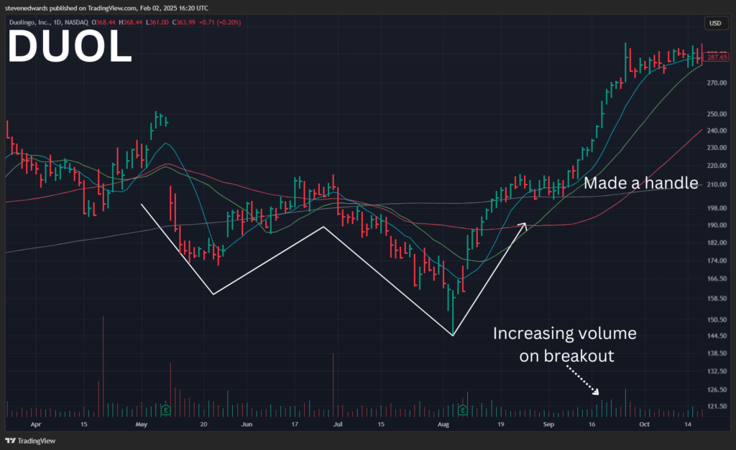Click the 19 date label in August

point(501,424)
